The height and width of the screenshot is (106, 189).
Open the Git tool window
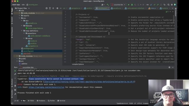17,101
